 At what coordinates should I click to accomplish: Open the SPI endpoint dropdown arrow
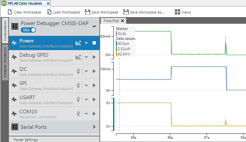[86, 85]
